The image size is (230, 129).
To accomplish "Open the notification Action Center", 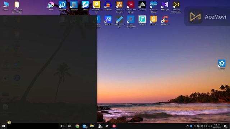I will pos(225,126).
